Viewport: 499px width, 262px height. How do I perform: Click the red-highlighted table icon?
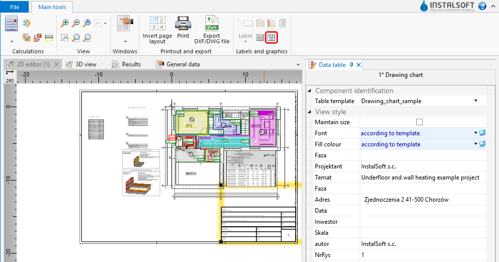point(271,37)
